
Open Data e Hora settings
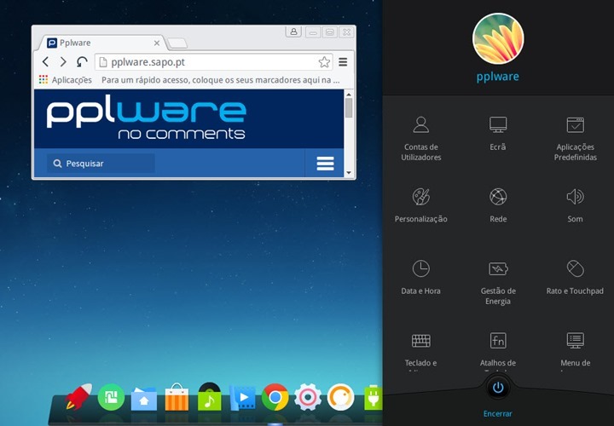421,278
